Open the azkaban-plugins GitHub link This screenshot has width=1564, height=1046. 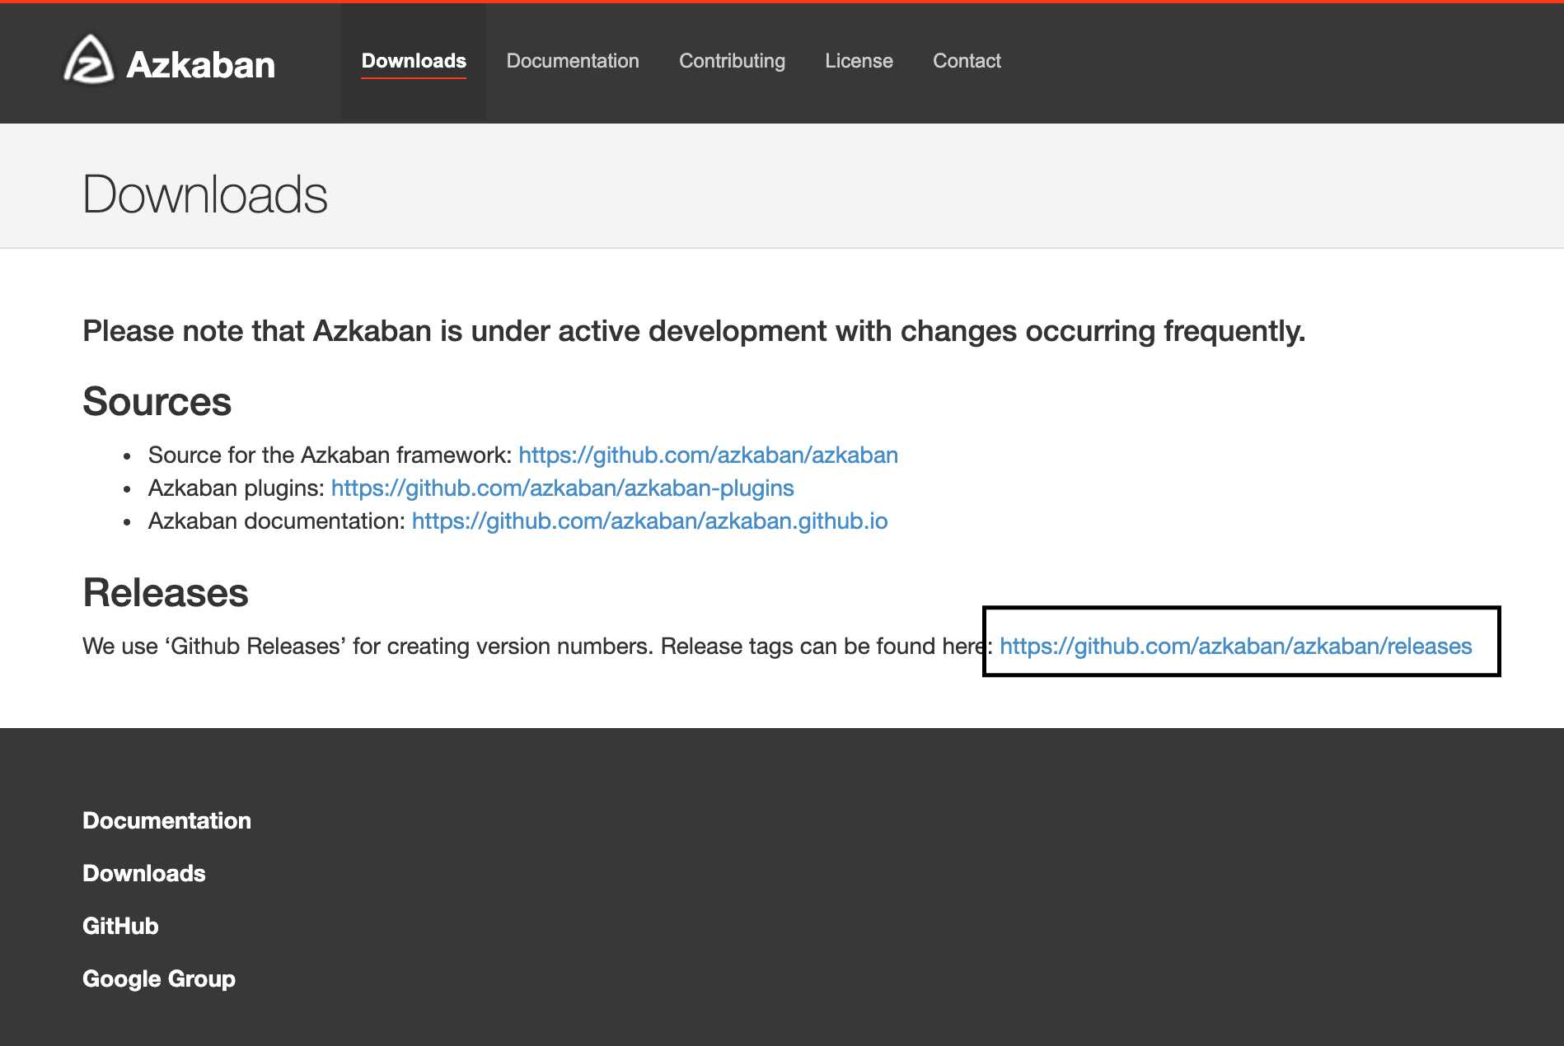pos(562,488)
